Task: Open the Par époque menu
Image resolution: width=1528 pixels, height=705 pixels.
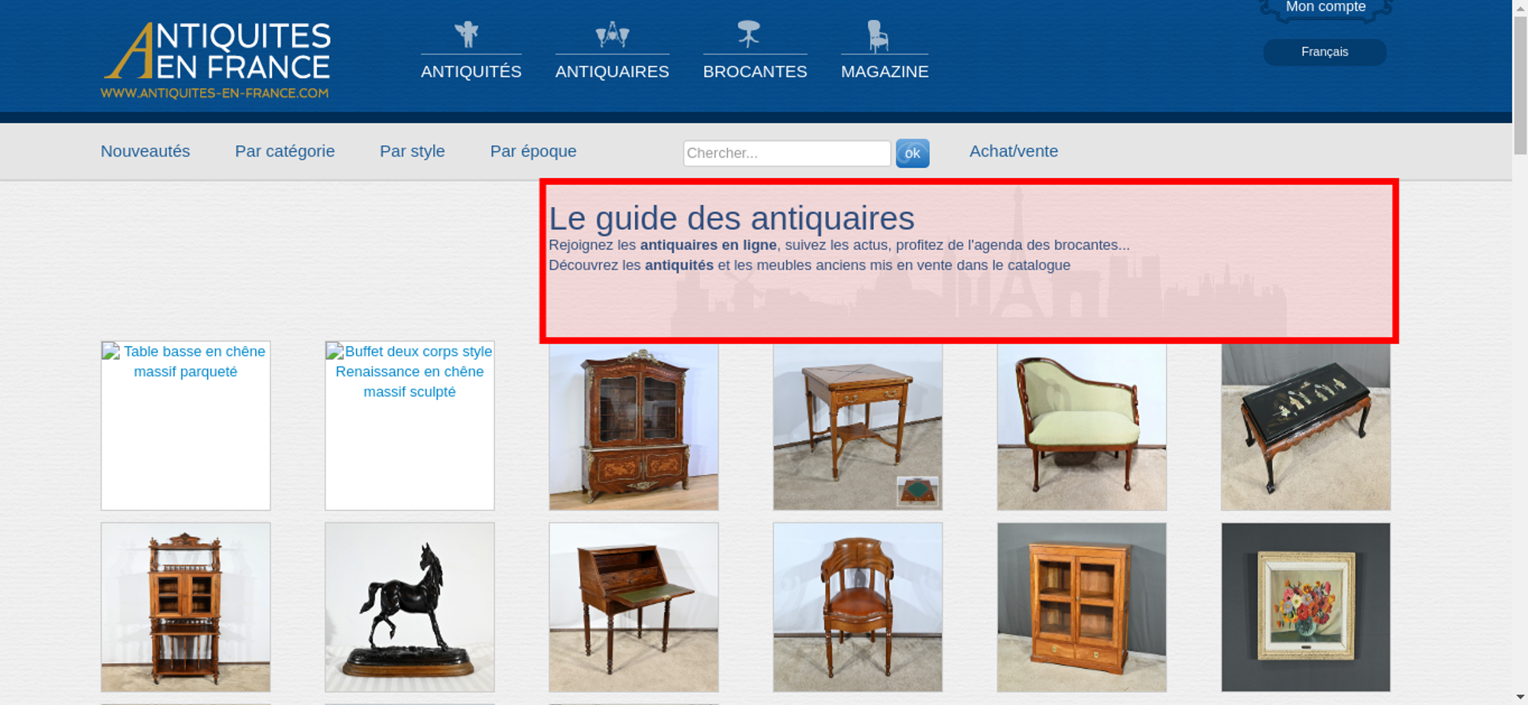Action: coord(533,151)
